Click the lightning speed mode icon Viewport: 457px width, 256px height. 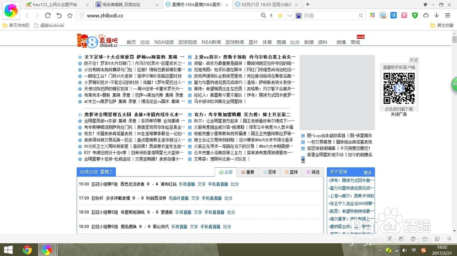(271, 16)
